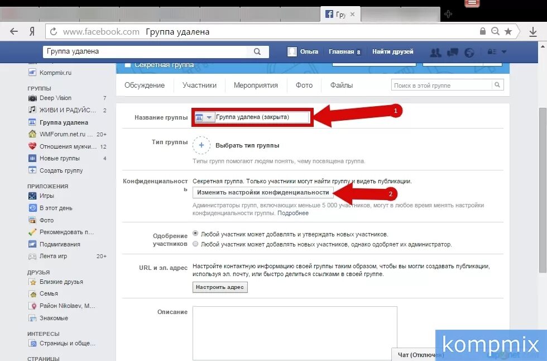Open Kompmix.ru in left sidebar
Image resolution: width=547 pixels, height=361 pixels.
tap(55, 73)
